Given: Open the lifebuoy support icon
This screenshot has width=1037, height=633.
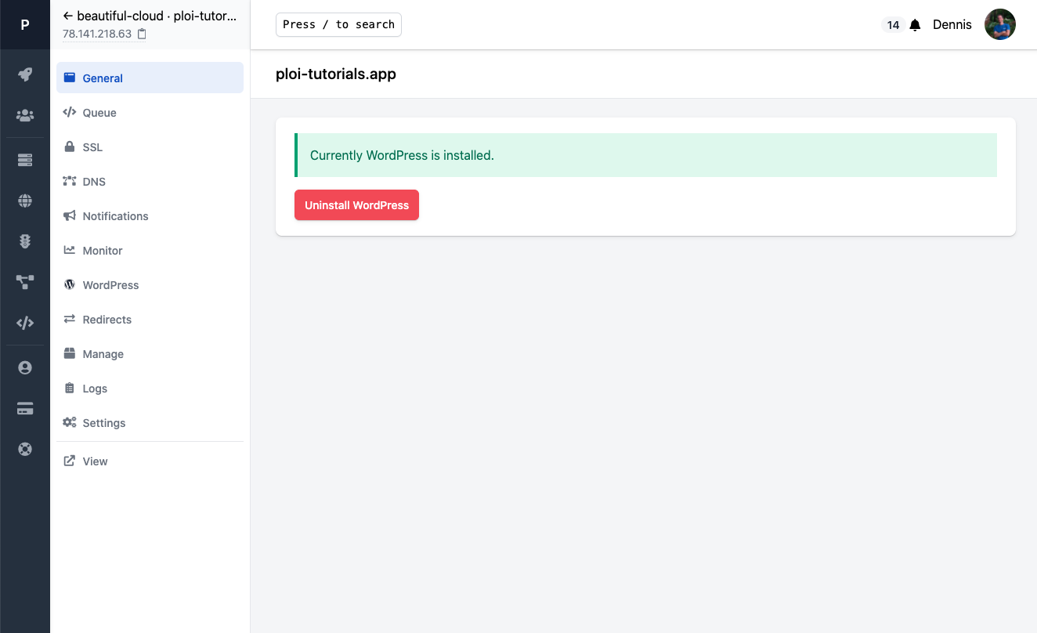Looking at the screenshot, I should pyautogui.click(x=25, y=449).
